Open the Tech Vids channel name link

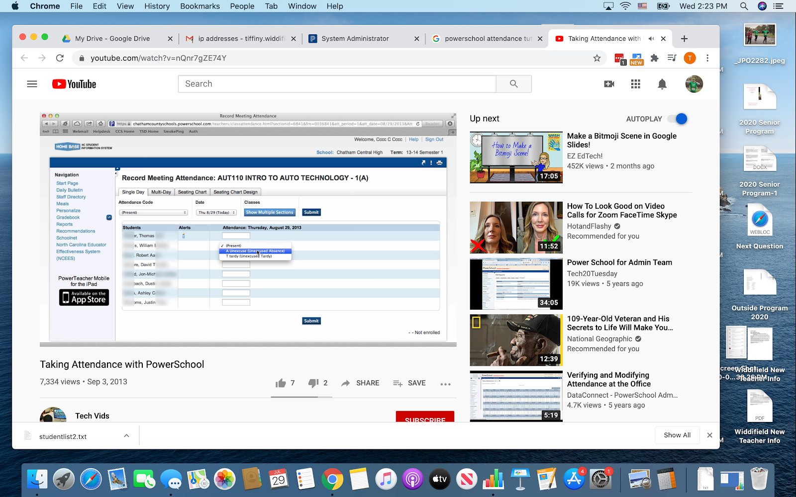(x=92, y=416)
